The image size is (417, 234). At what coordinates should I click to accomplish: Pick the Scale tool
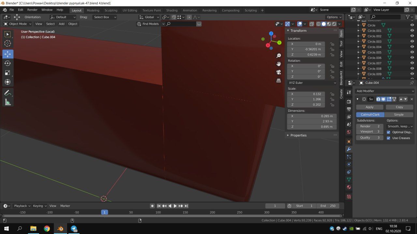(x=8, y=73)
